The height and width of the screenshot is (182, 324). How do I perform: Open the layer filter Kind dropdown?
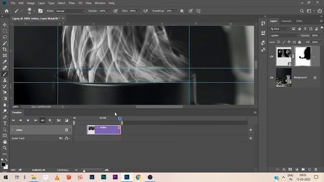click(279, 29)
